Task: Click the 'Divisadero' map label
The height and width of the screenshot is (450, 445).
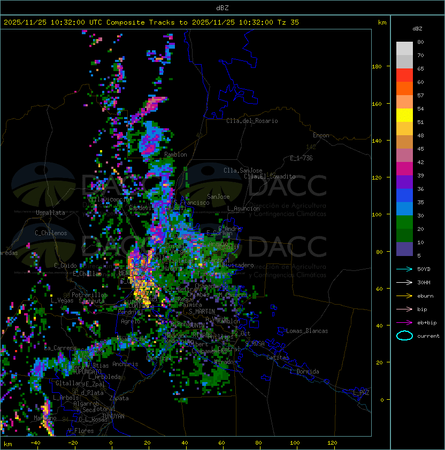Action: tap(237, 265)
